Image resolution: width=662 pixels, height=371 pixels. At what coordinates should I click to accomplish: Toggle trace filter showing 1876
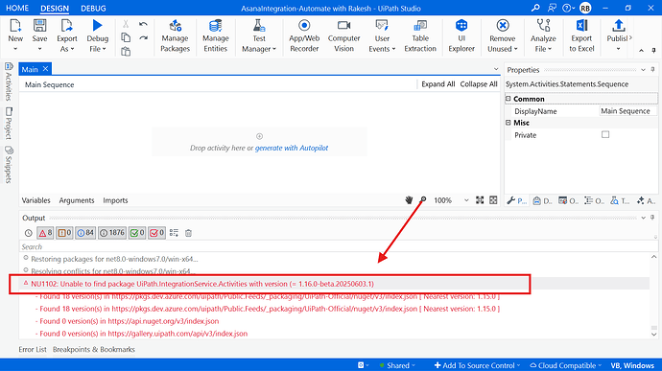tap(112, 233)
